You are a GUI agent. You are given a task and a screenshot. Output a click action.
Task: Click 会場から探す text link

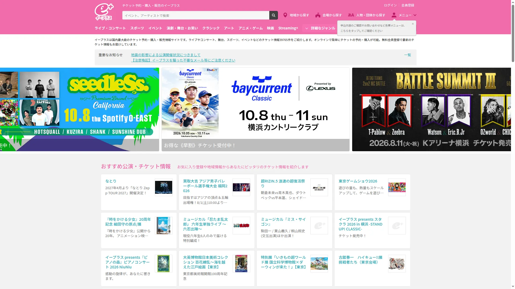pyautogui.click(x=332, y=15)
